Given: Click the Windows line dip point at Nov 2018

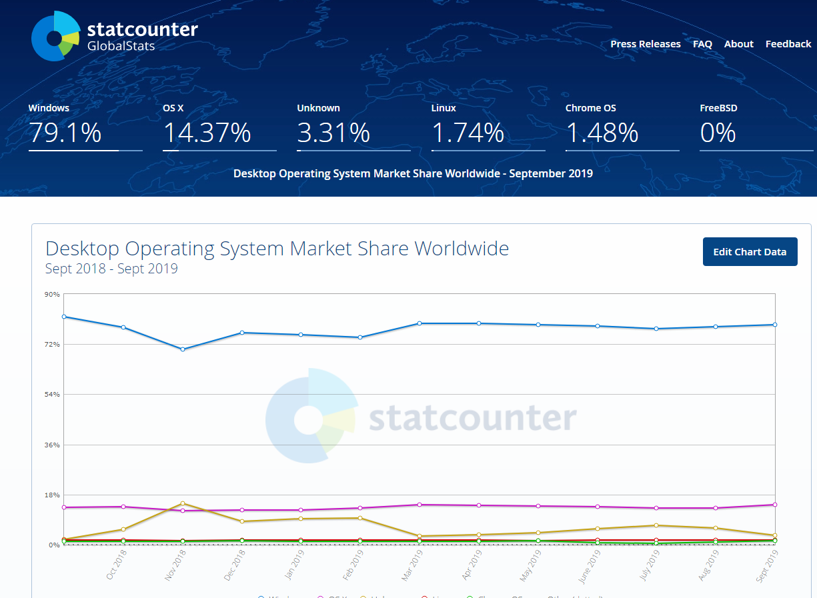Looking at the screenshot, I should coord(183,349).
